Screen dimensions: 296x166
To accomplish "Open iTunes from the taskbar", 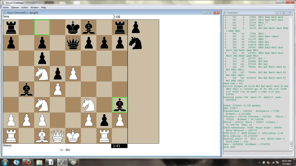I will (17, 162).
